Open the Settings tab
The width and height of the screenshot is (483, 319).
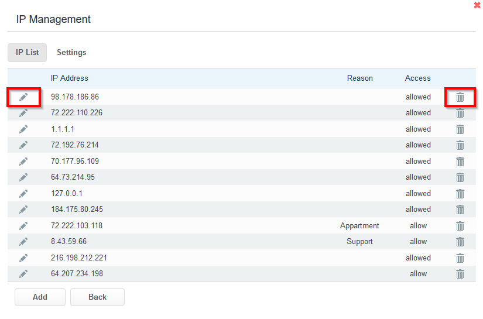click(x=71, y=53)
